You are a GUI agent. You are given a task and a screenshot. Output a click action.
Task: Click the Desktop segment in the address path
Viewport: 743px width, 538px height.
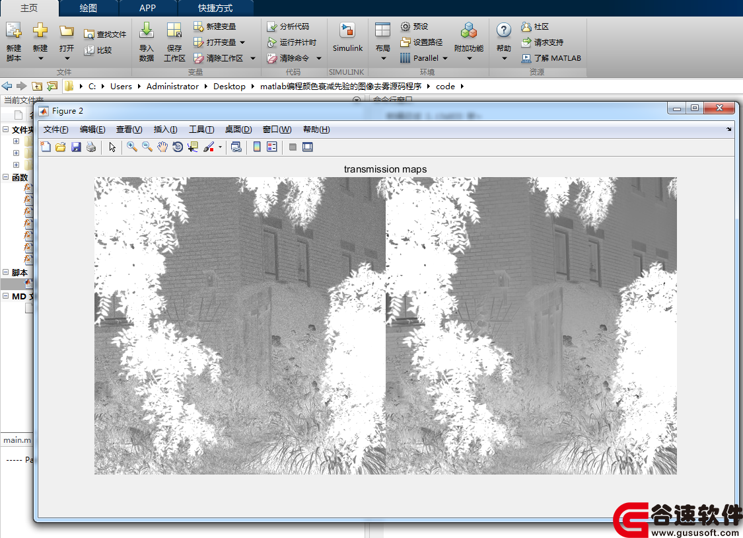click(x=229, y=87)
